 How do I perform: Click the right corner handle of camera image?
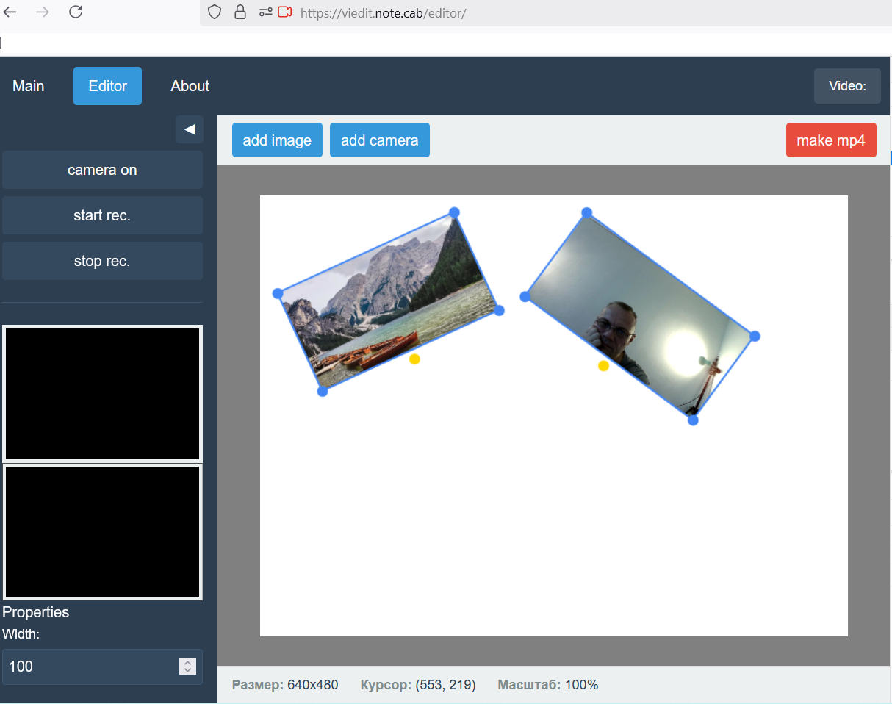755,337
